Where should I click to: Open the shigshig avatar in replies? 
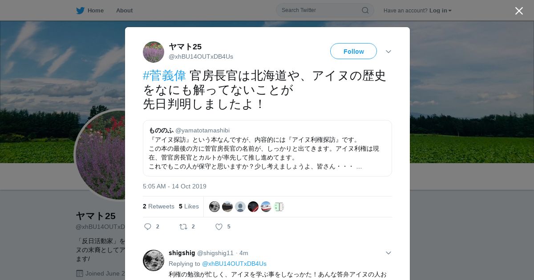(x=154, y=260)
